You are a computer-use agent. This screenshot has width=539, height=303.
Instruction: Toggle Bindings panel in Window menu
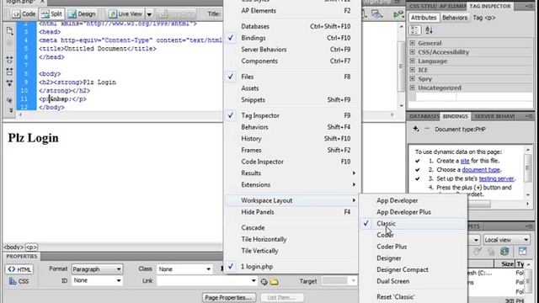coord(291,38)
